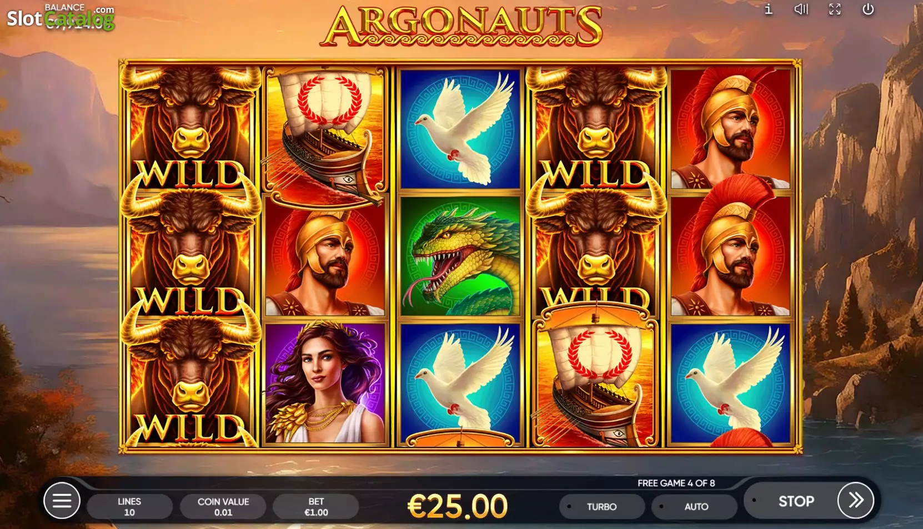Click the power exit icon
Image resolution: width=923 pixels, height=529 pixels.
(868, 9)
